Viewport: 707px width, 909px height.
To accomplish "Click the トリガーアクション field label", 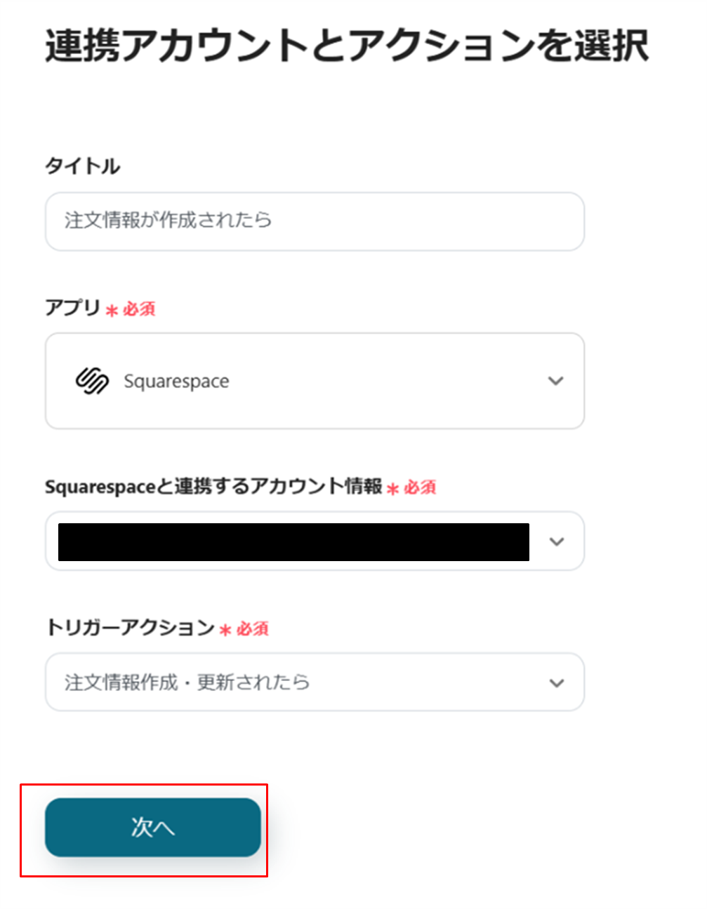I will tap(130, 628).
